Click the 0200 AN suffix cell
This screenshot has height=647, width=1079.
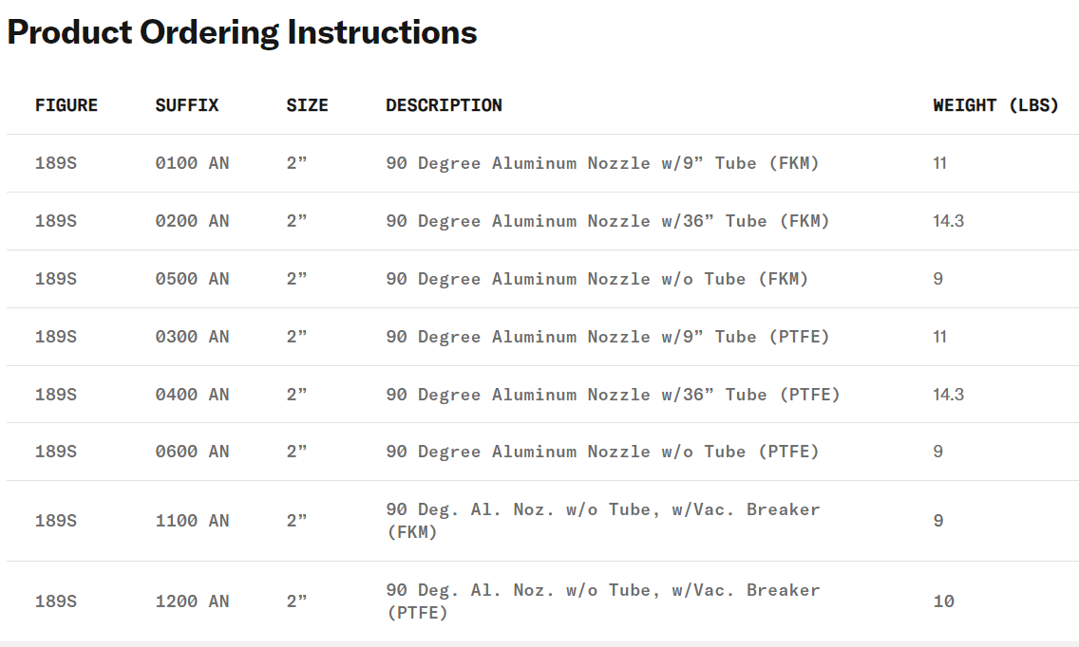pyautogui.click(x=192, y=221)
